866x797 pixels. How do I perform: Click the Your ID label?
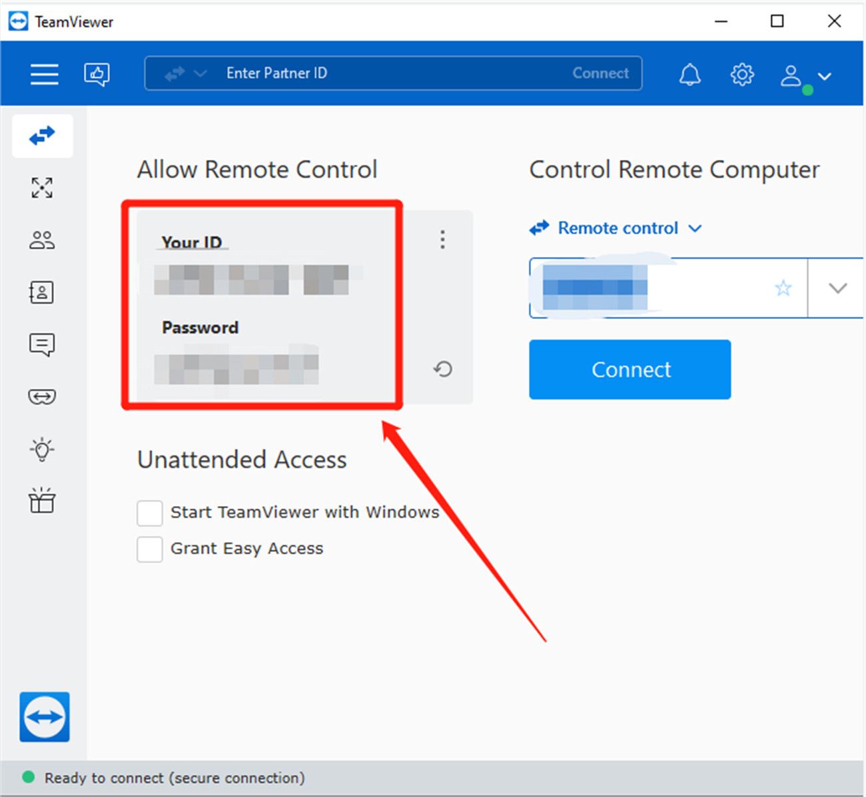(192, 242)
